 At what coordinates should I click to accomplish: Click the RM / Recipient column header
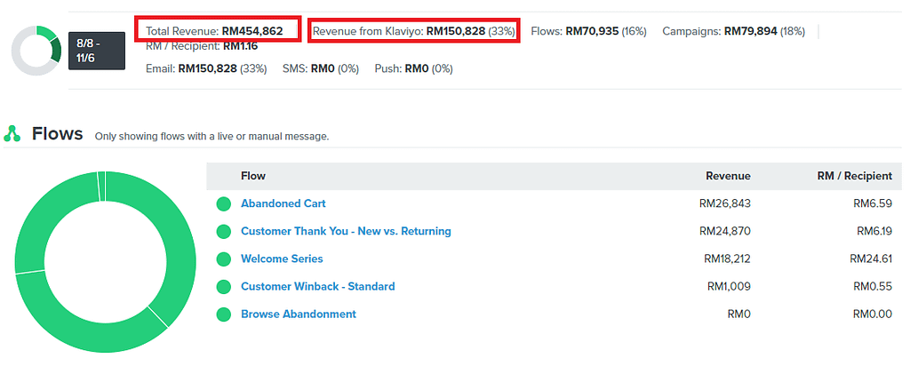coord(856,176)
